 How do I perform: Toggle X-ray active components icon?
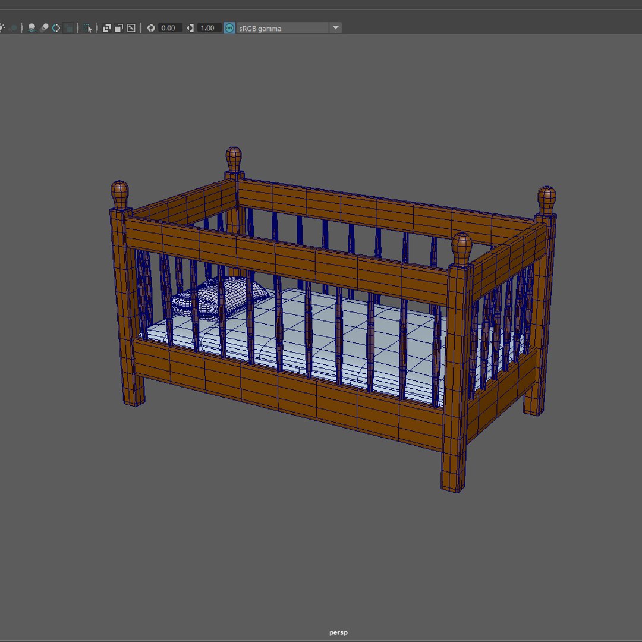pos(119,28)
